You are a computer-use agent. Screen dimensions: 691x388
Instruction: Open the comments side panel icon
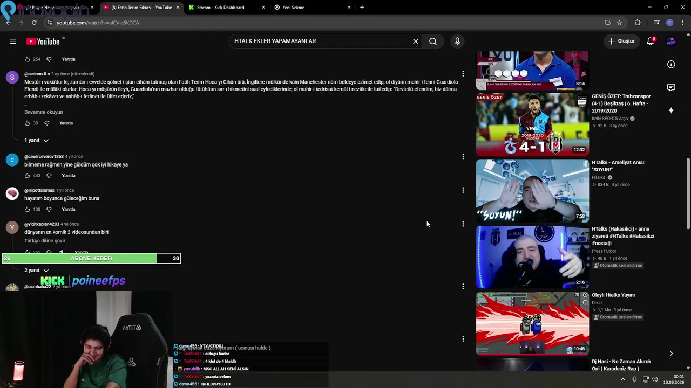click(x=671, y=87)
